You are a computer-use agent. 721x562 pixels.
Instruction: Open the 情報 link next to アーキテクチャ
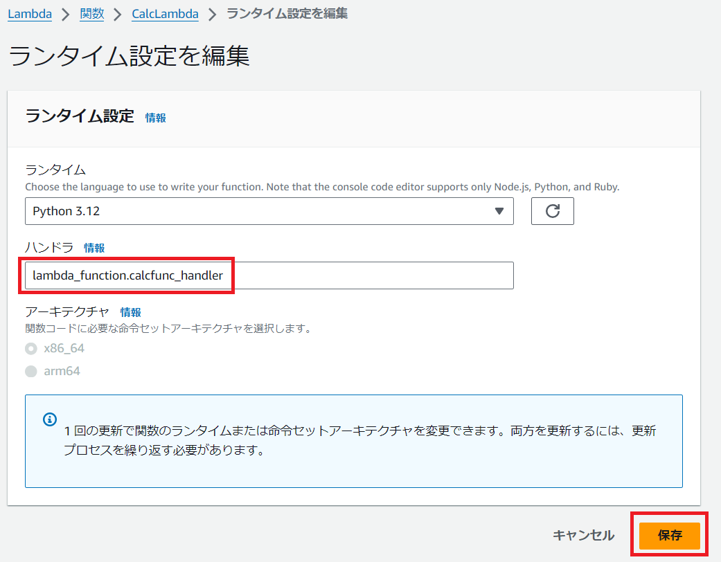[x=130, y=312]
